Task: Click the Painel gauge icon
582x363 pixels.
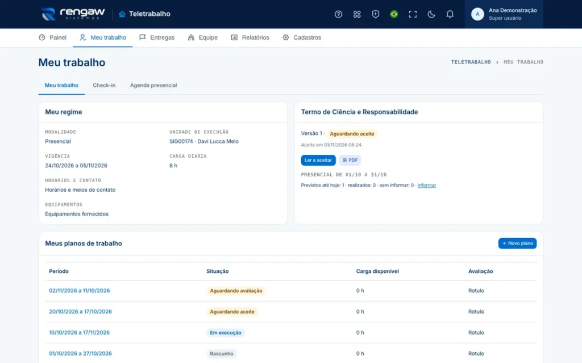Action: tap(42, 37)
